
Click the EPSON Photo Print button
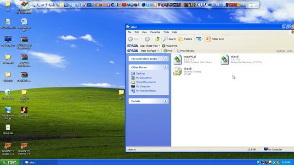pos(170,46)
